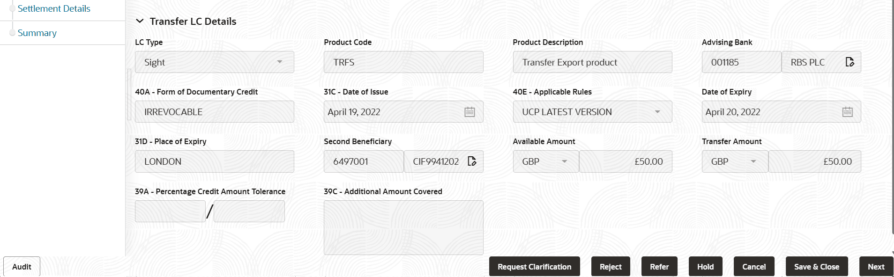Open the Transfer Amount GBP currency selector
The height and width of the screenshot is (277, 894).
click(x=754, y=161)
